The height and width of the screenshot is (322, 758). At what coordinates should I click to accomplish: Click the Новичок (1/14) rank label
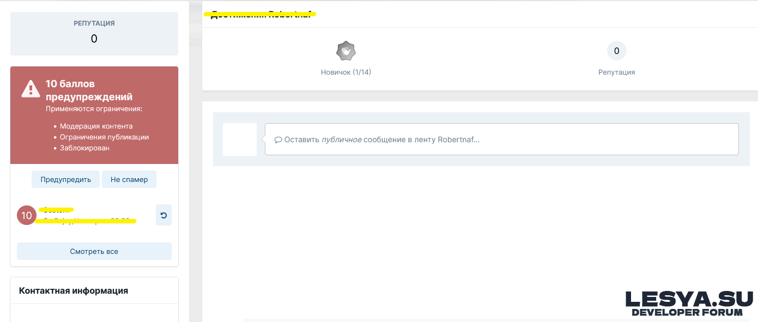(346, 72)
